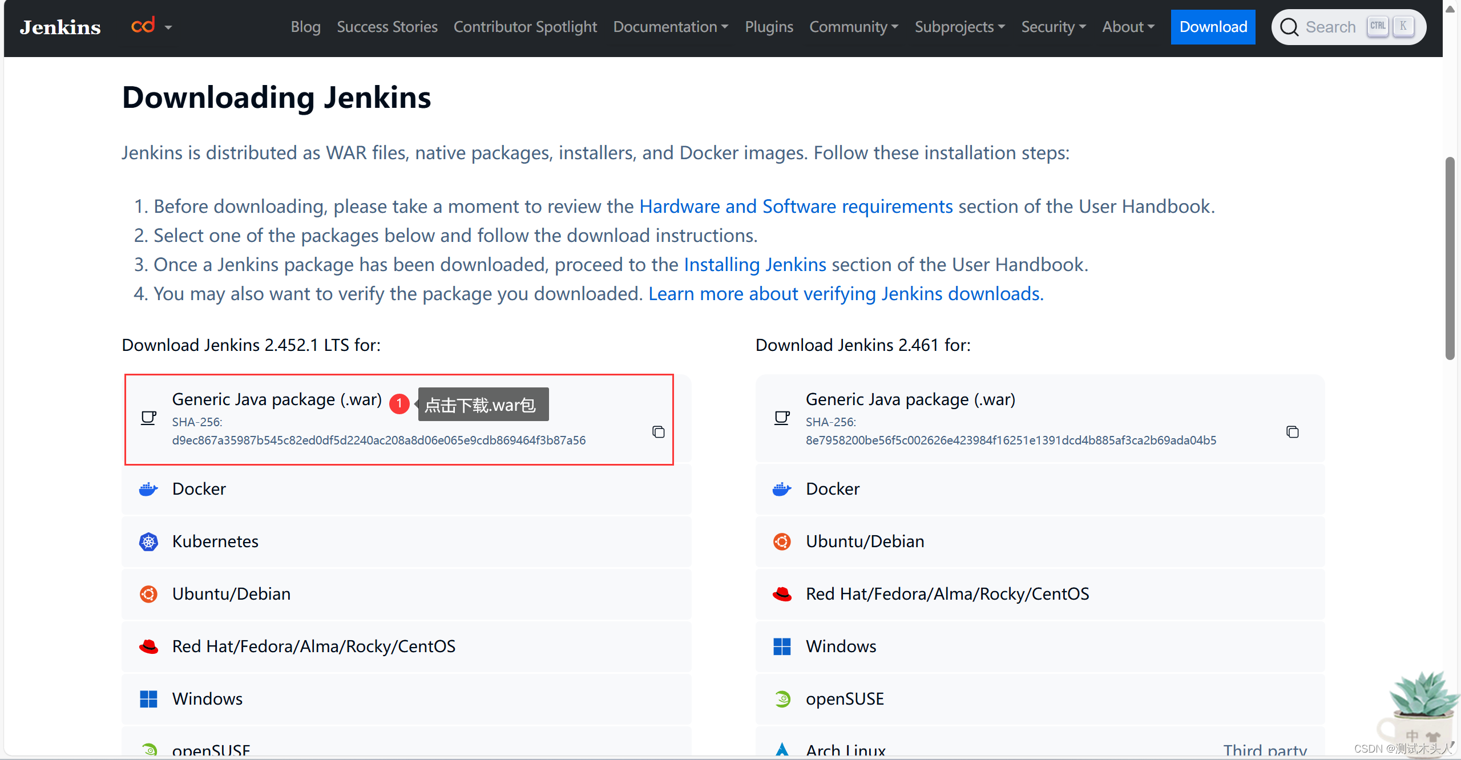Select Kubernetes download option
Viewport: 1461px width, 760px height.
click(x=215, y=541)
